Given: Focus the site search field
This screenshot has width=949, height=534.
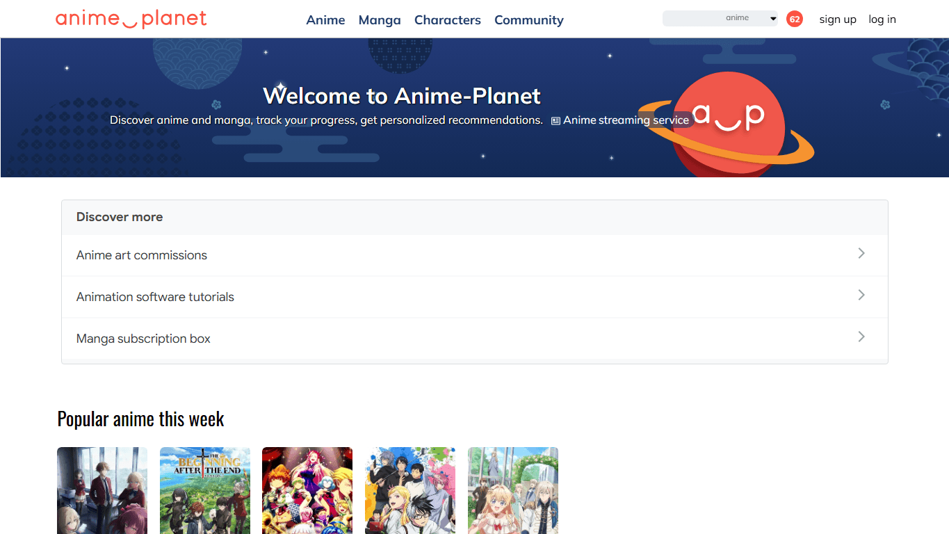Looking at the screenshot, I should 692,18.
